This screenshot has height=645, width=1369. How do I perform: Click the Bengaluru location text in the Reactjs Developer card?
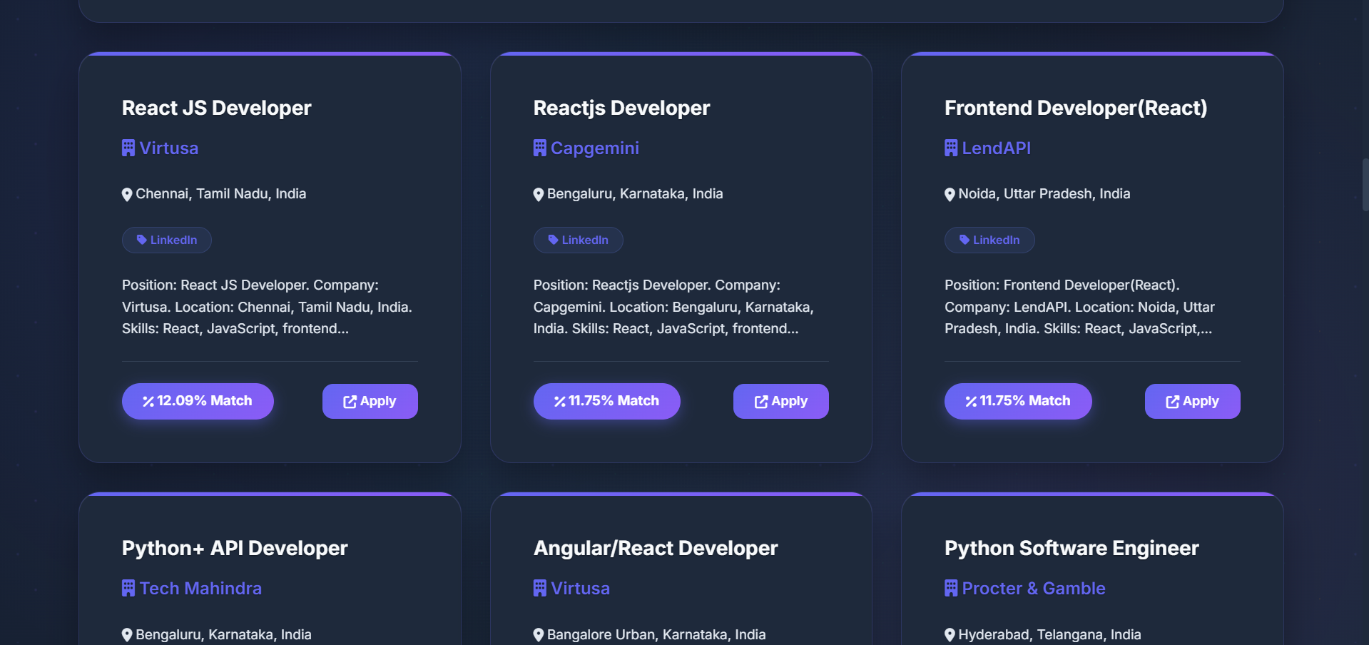click(x=635, y=194)
